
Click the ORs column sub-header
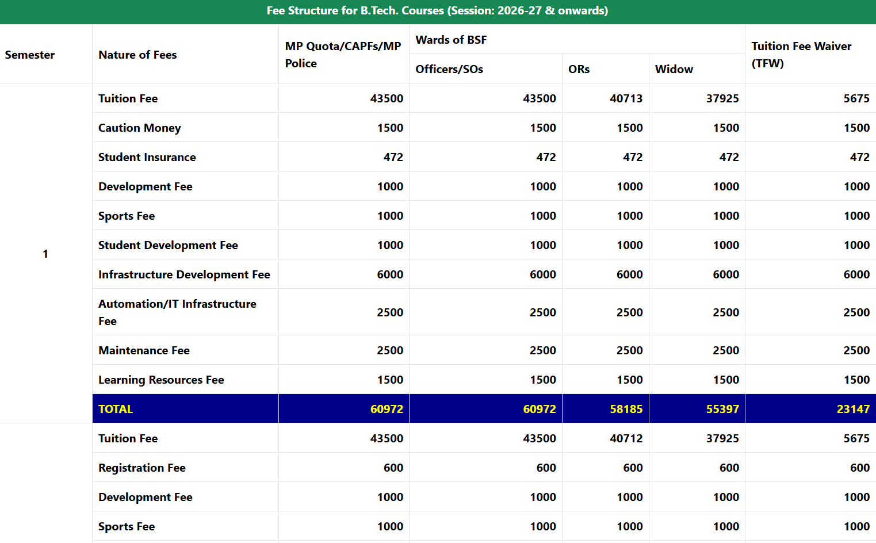579,69
